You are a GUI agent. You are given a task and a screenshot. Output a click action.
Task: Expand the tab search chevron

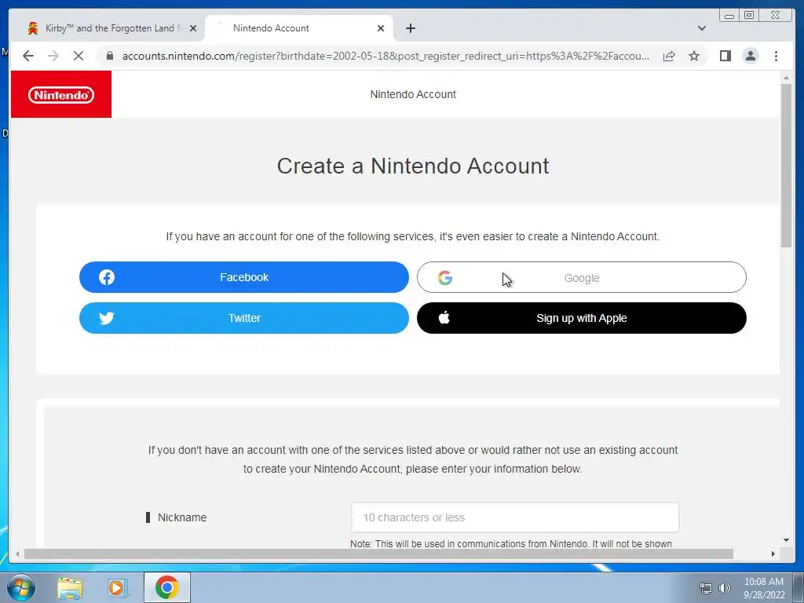pyautogui.click(x=702, y=28)
